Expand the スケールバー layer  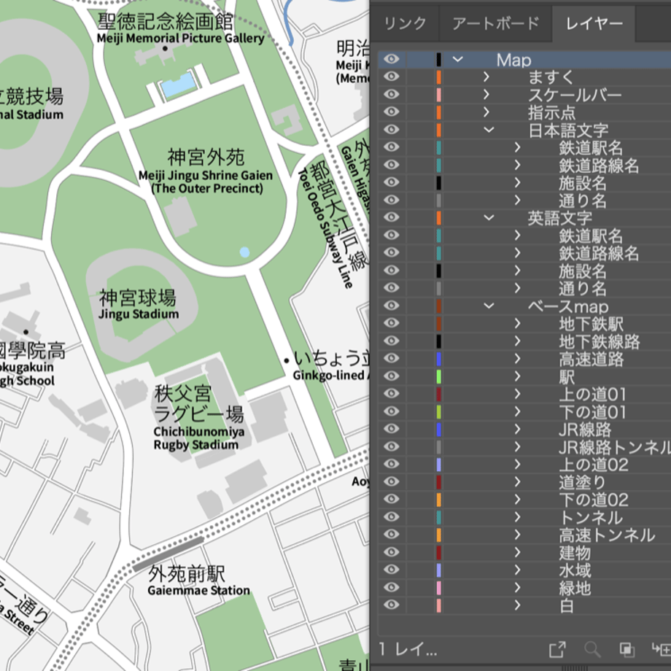(486, 95)
